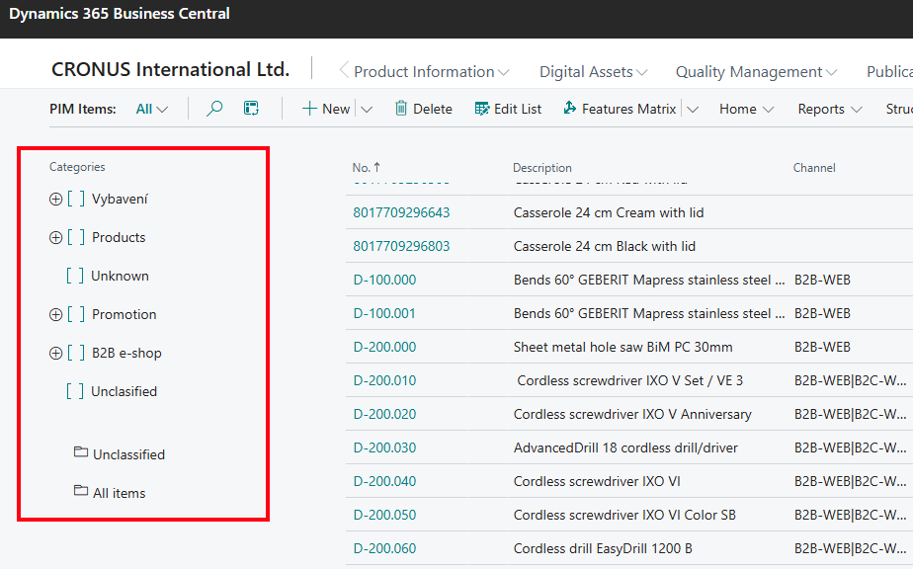913x569 pixels.
Task: Click the layout view icon beside search
Action: click(251, 109)
